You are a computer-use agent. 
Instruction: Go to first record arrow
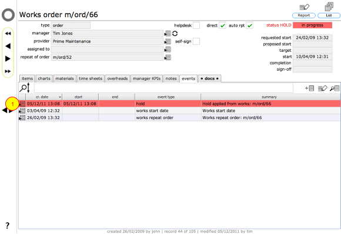click(x=8, y=34)
